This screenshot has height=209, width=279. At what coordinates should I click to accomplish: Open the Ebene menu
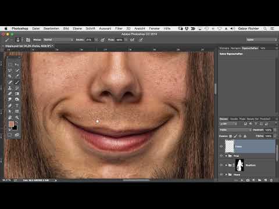pyautogui.click(x=77, y=28)
